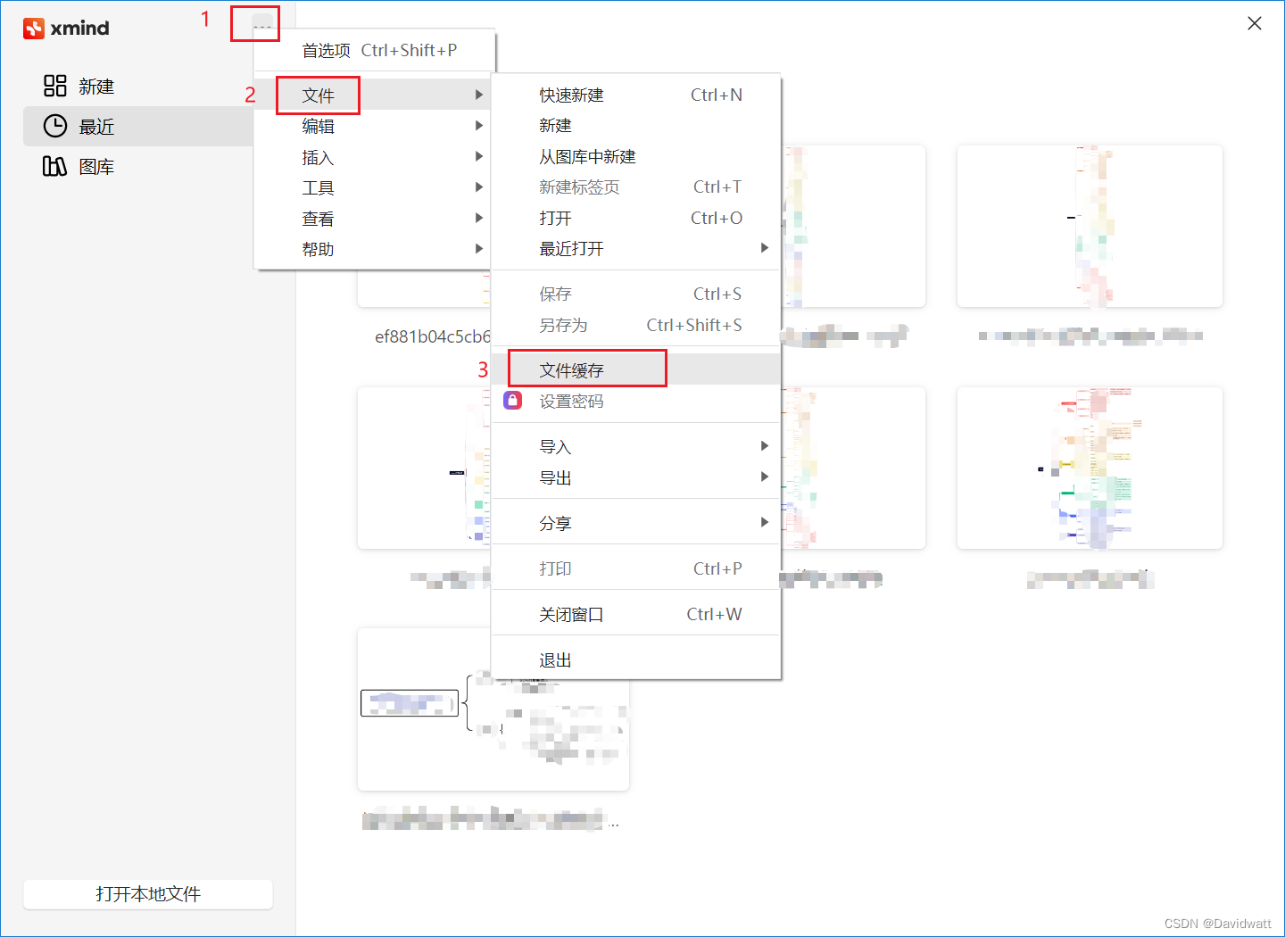
Task: Select 导入 menu entry
Action: coord(636,446)
